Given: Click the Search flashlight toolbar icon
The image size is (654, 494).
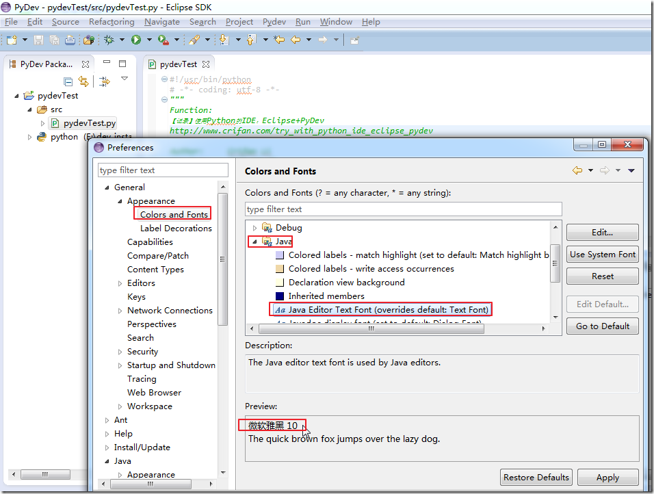Looking at the screenshot, I should pyautogui.click(x=194, y=40).
